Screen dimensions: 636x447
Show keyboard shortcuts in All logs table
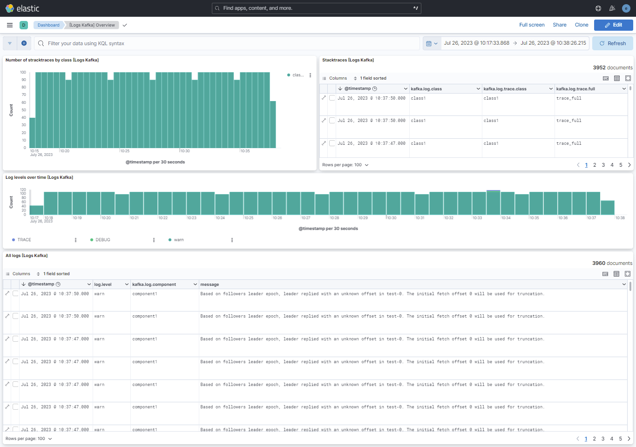click(605, 274)
